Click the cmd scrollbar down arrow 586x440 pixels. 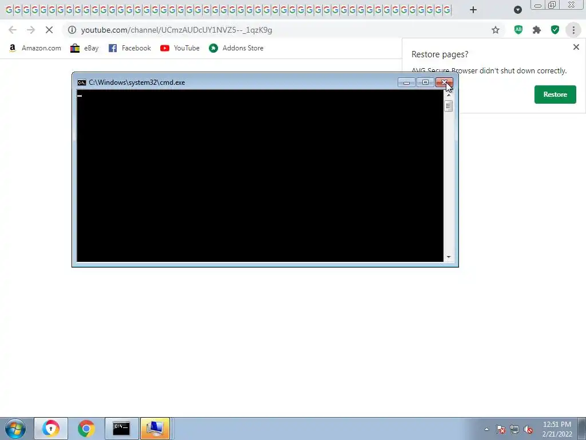(x=449, y=257)
